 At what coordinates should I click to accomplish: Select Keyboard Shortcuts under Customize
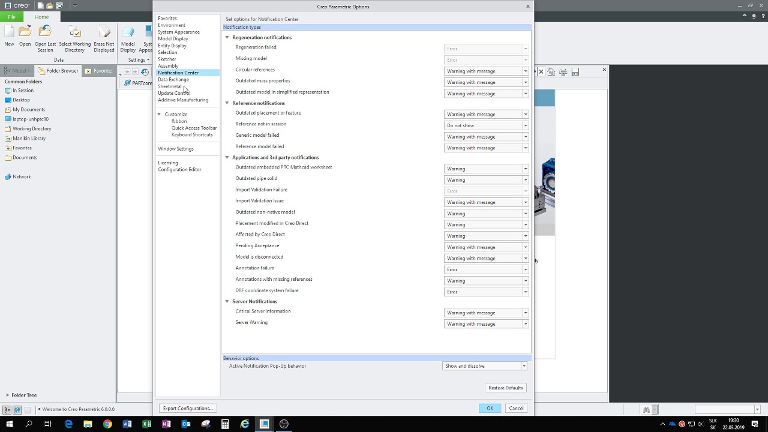[x=192, y=134]
